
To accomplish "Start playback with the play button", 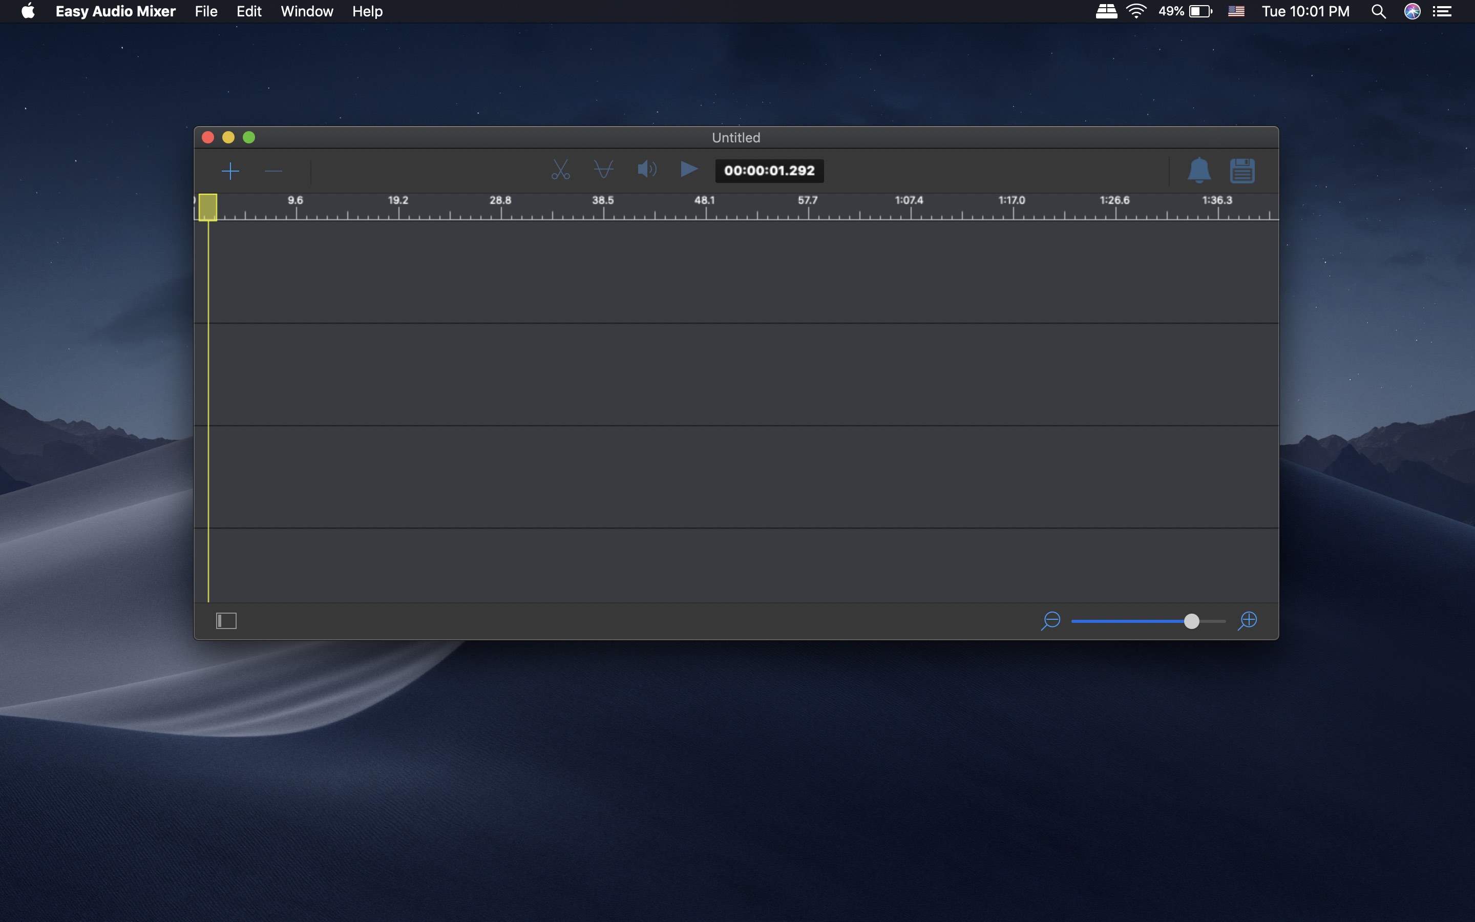I will [x=689, y=170].
